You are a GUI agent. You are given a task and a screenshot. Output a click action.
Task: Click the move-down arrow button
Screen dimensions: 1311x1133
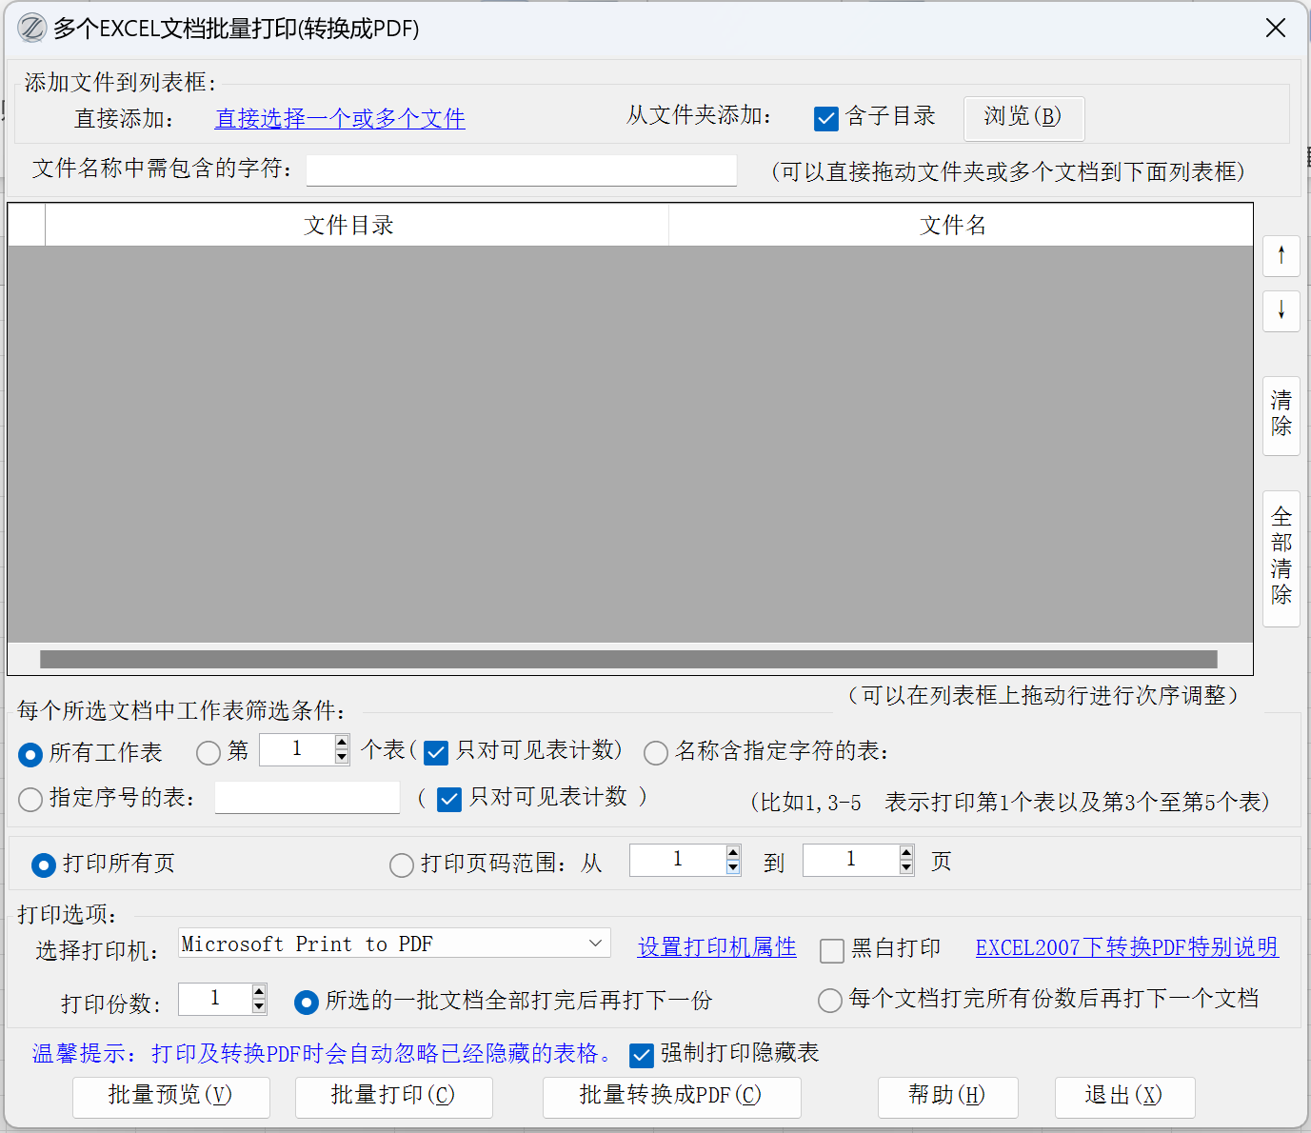pos(1281,309)
